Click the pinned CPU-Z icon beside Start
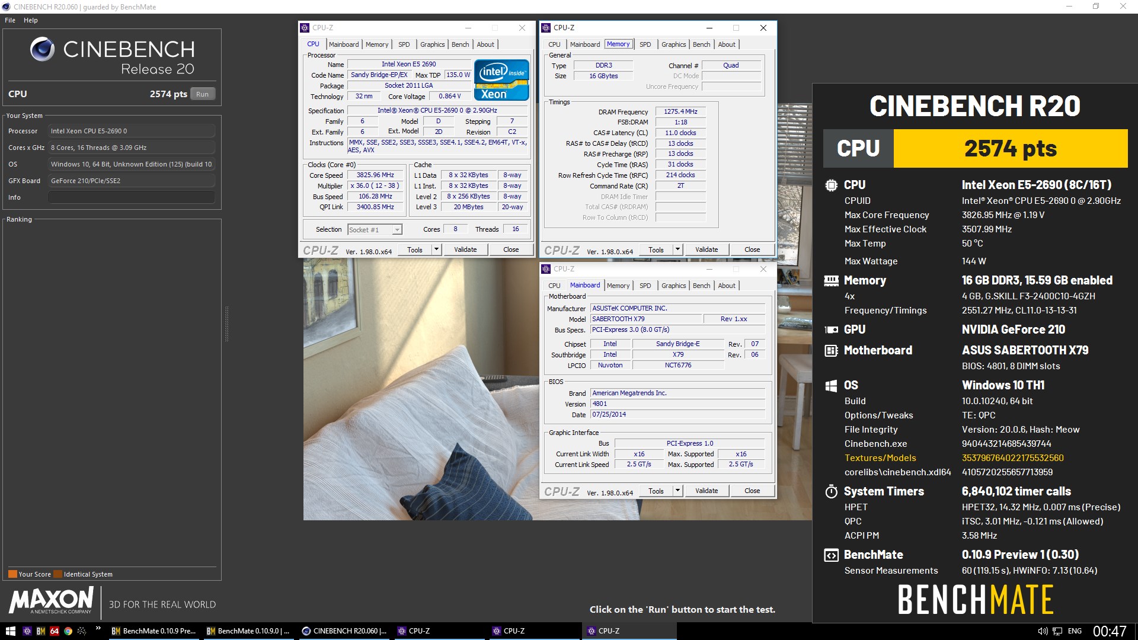 tap(27, 631)
